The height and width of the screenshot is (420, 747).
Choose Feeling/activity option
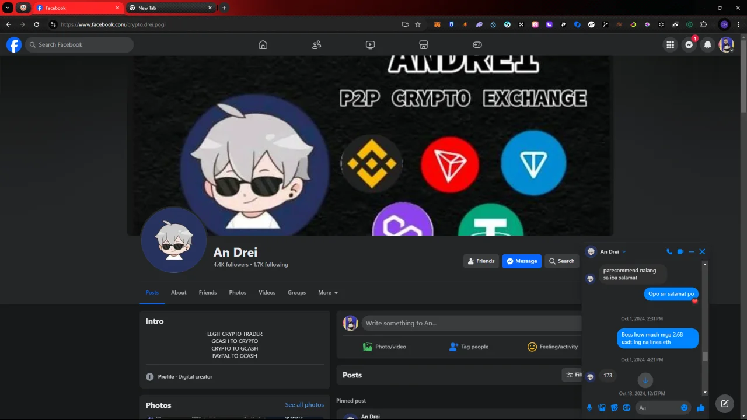[553, 346]
